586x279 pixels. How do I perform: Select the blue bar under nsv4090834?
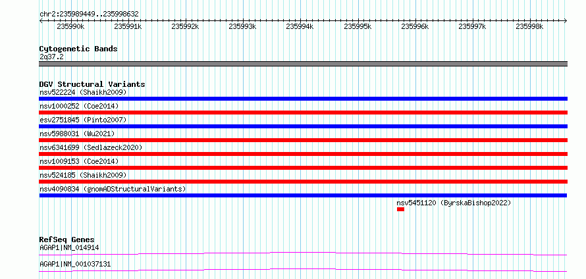pyautogui.click(x=303, y=195)
